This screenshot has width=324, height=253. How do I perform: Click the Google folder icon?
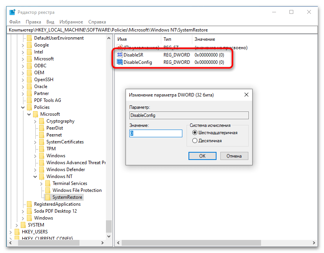[30, 45]
